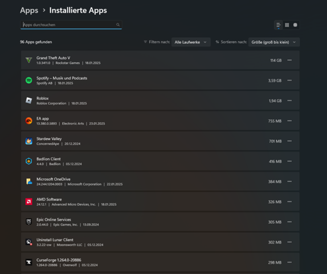
Task: Select the Badlion Client name
Action: coord(48,159)
